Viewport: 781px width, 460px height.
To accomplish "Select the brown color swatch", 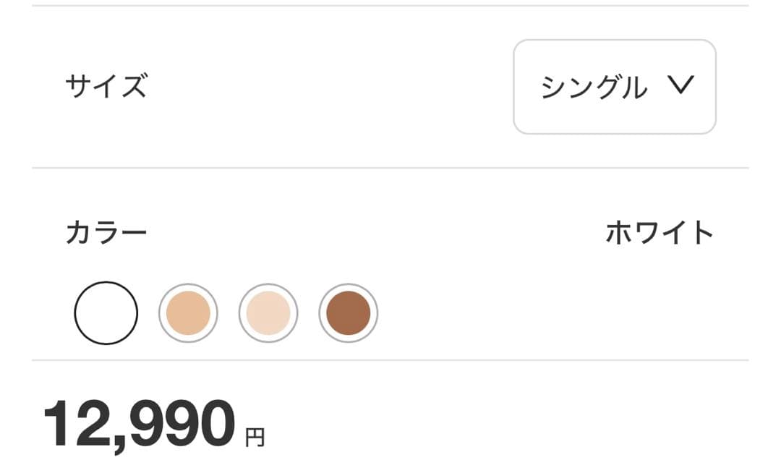I will [x=349, y=312].
